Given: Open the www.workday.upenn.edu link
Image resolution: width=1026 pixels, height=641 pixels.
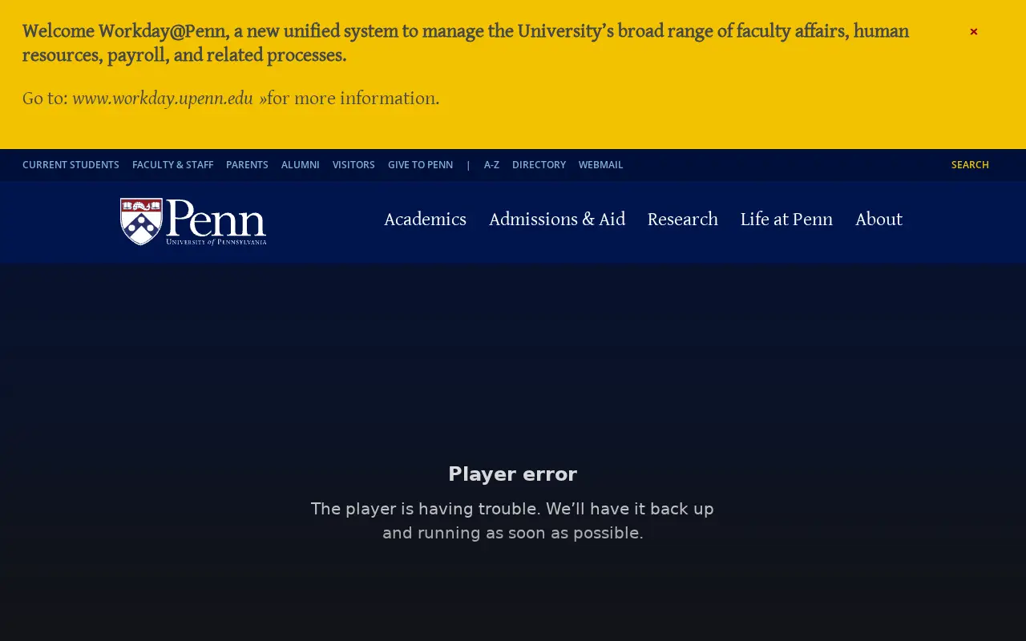Looking at the screenshot, I should (169, 99).
